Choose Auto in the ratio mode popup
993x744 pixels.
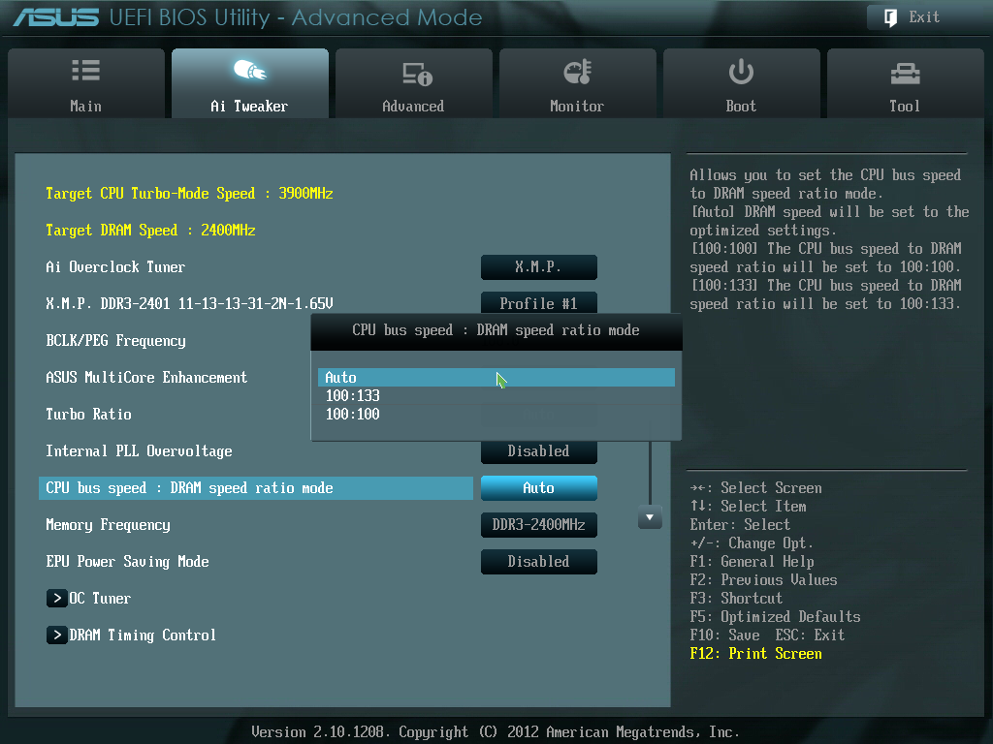point(496,377)
